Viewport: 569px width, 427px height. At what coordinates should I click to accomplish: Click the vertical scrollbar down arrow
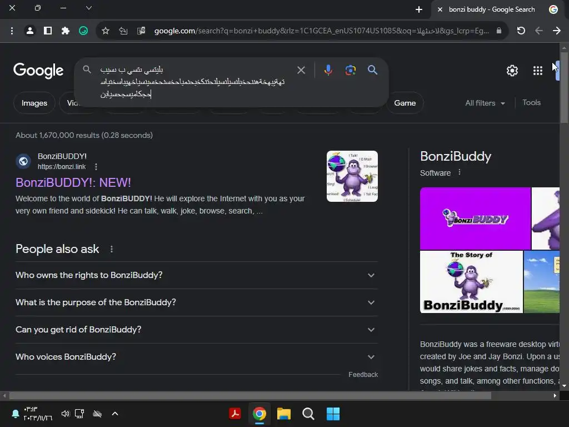564,386
